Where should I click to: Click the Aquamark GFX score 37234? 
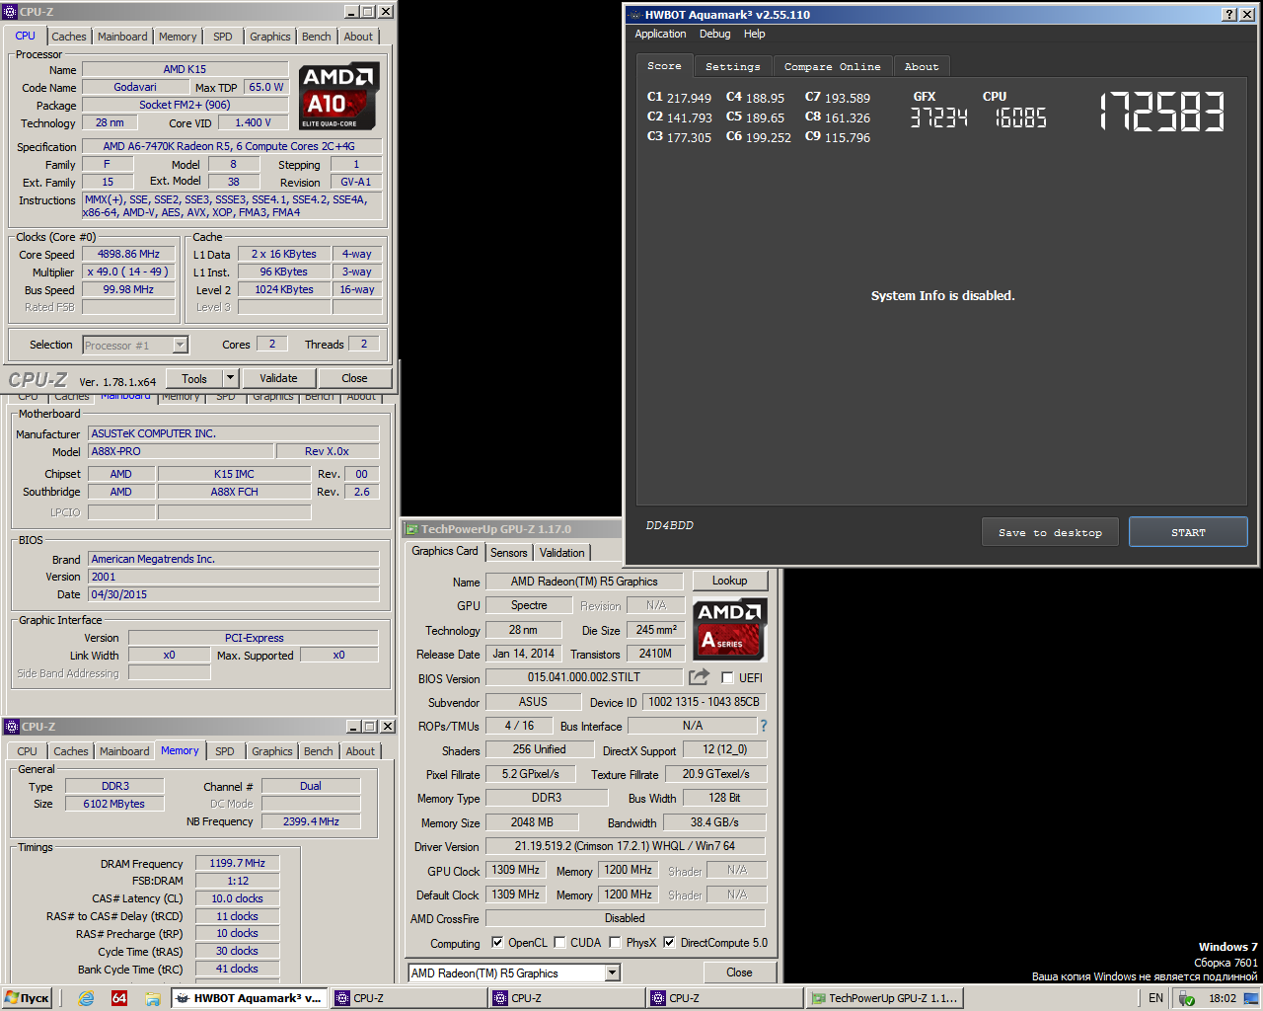click(x=938, y=117)
